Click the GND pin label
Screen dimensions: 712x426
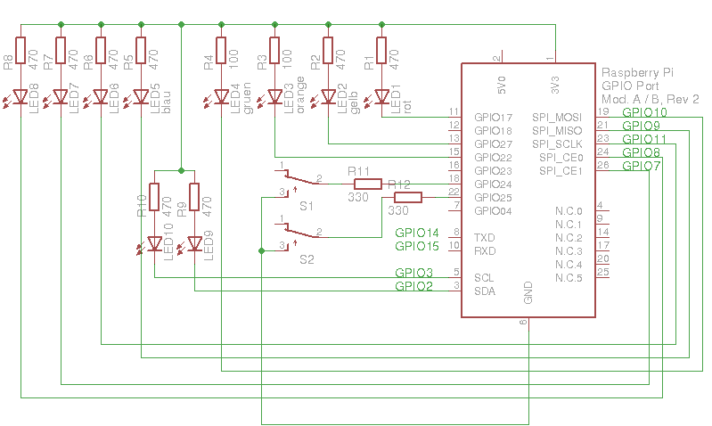[528, 293]
